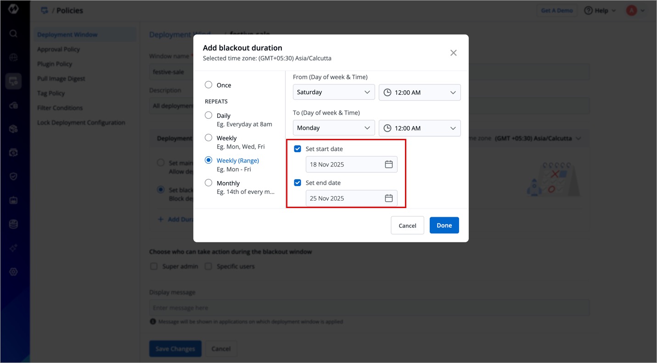Click the calendar icon in start date field
657x363 pixels.
pyautogui.click(x=388, y=165)
